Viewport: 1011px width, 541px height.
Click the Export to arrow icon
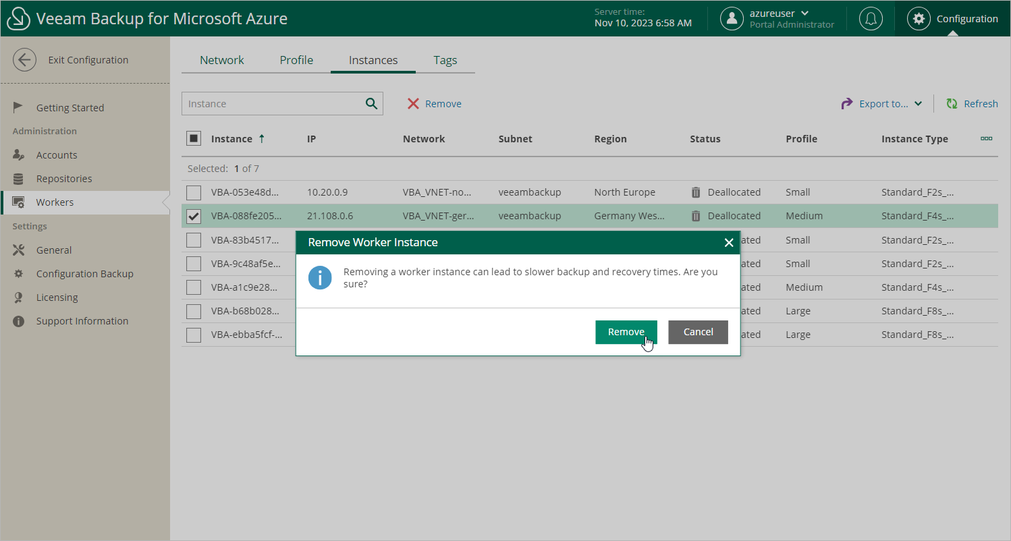pos(847,103)
